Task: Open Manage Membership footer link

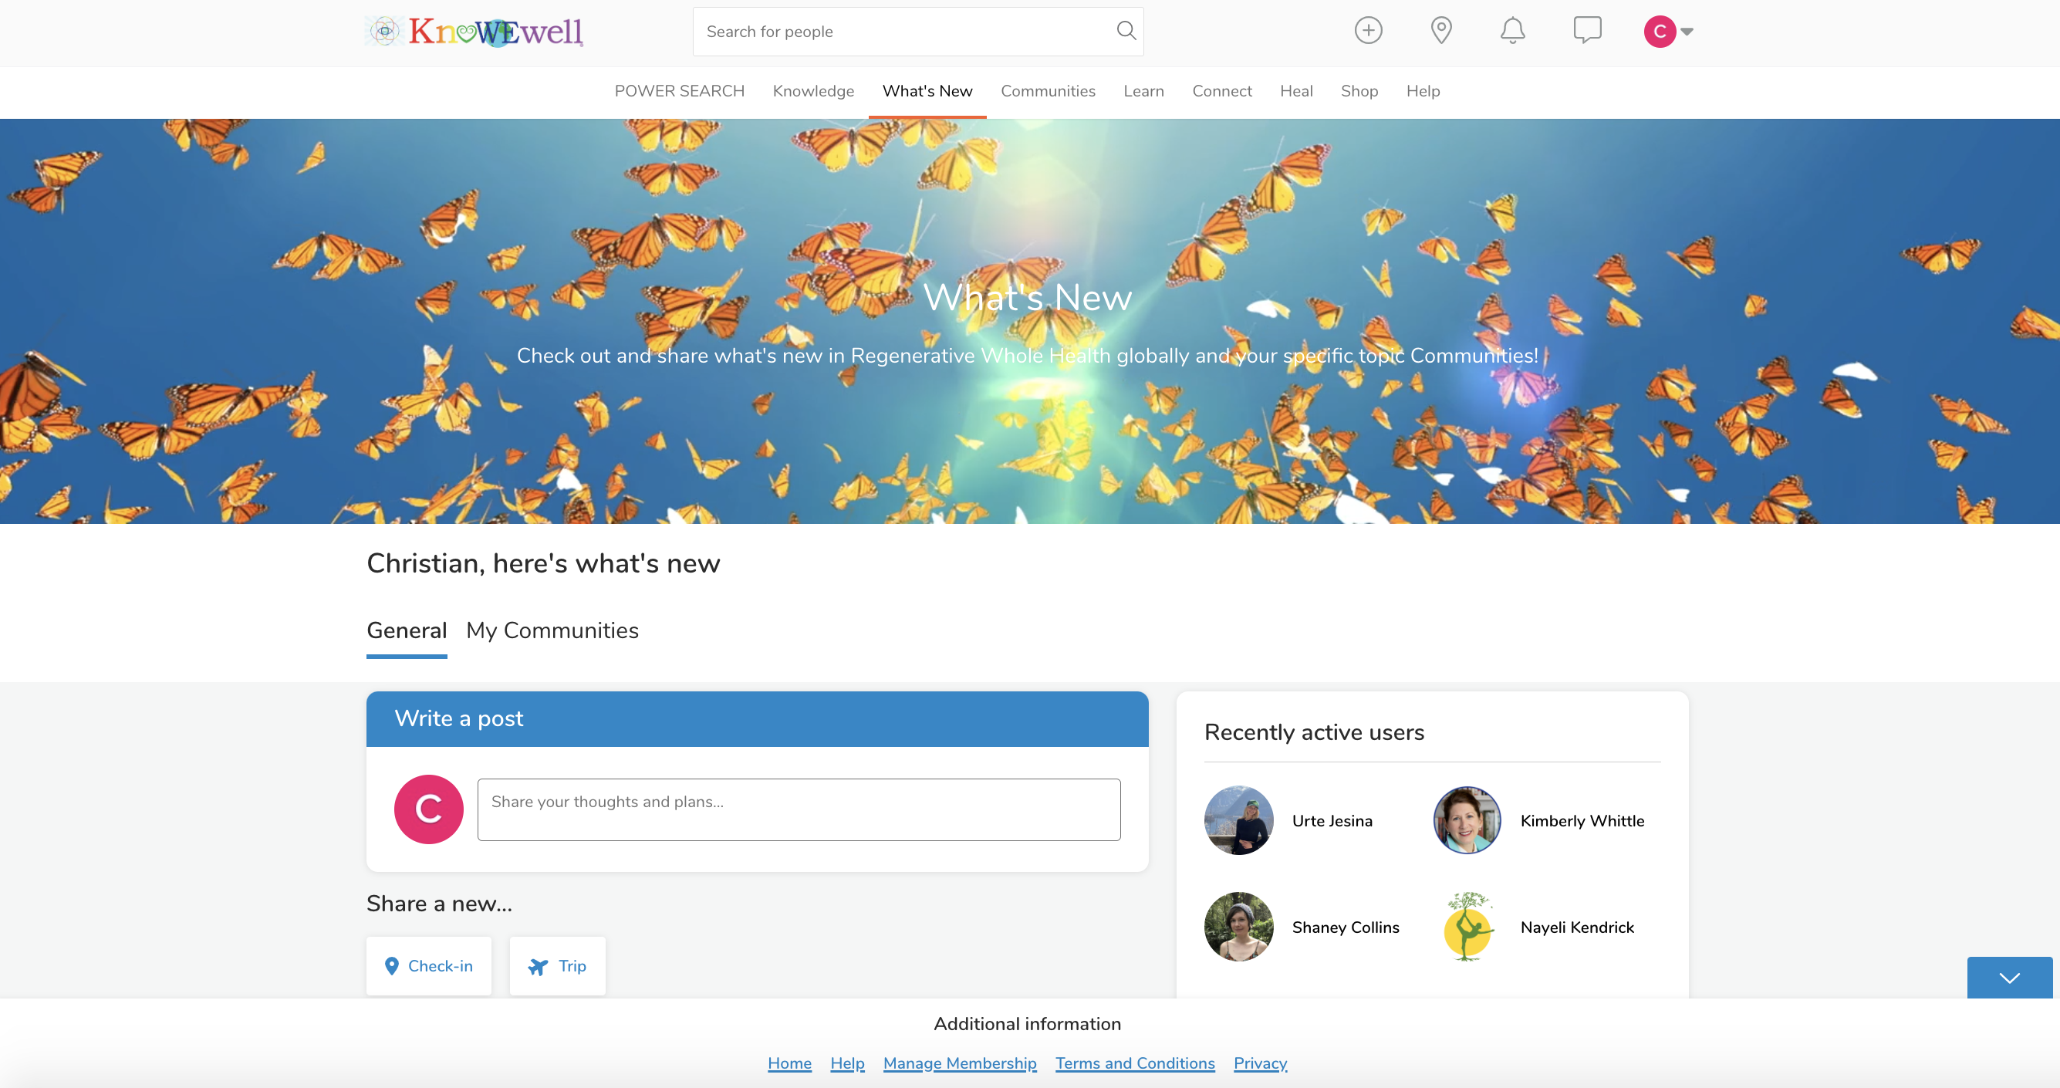Action: pyautogui.click(x=960, y=1063)
